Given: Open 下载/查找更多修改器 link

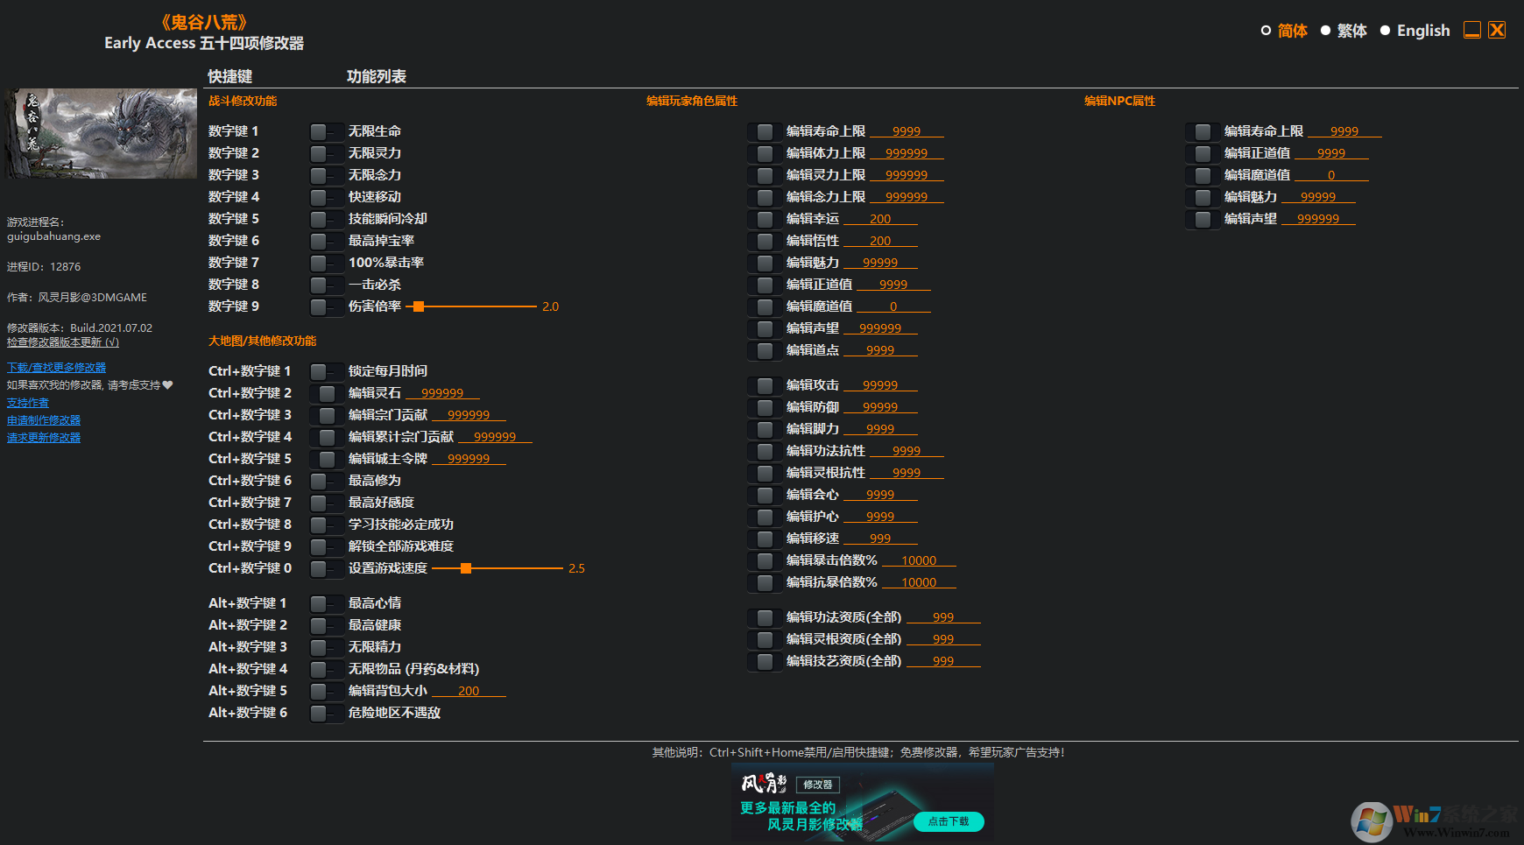Looking at the screenshot, I should click(56, 368).
